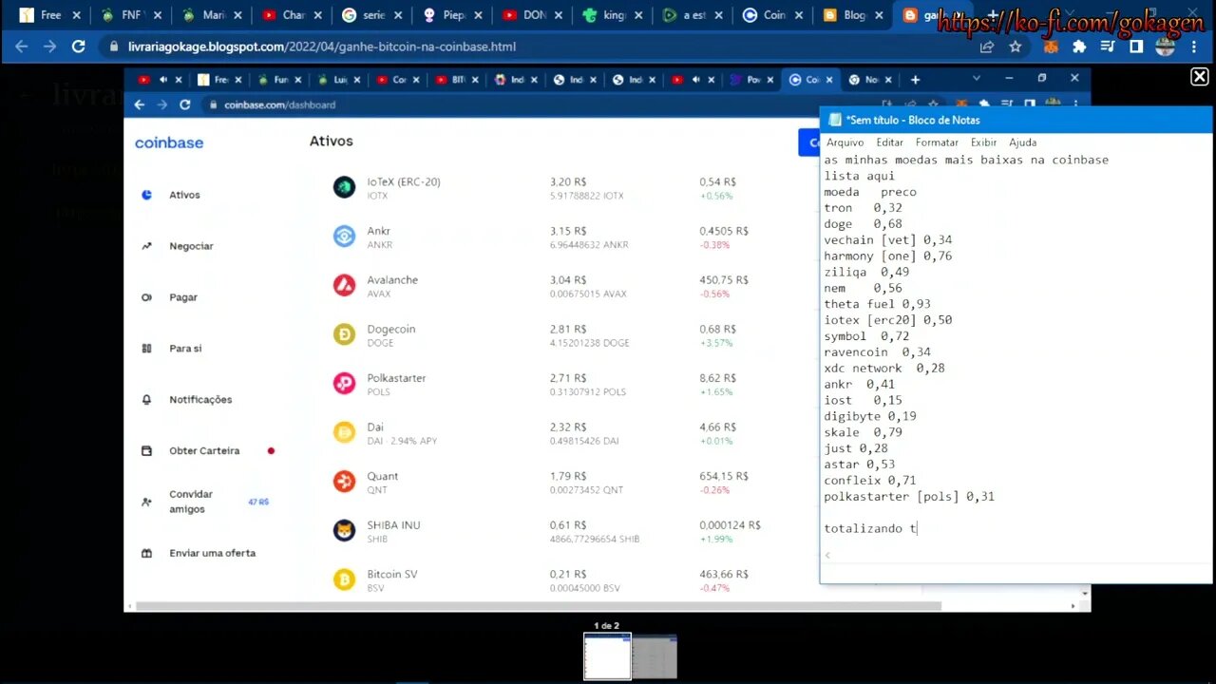Click the Dai 2.94% APY label
The height and width of the screenshot is (684, 1216).
coord(402,442)
